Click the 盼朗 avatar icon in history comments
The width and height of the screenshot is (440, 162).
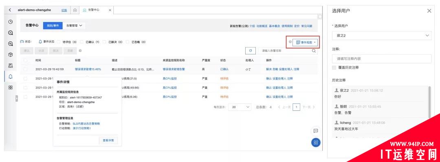pyautogui.click(x=337, y=107)
